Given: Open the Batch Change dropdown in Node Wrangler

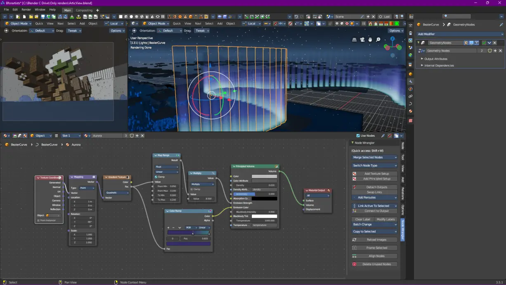Looking at the screenshot, I should click(374, 224).
